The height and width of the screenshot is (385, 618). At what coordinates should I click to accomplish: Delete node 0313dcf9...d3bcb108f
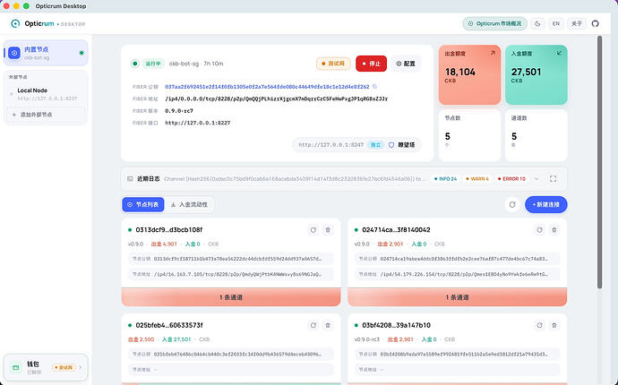328,230
